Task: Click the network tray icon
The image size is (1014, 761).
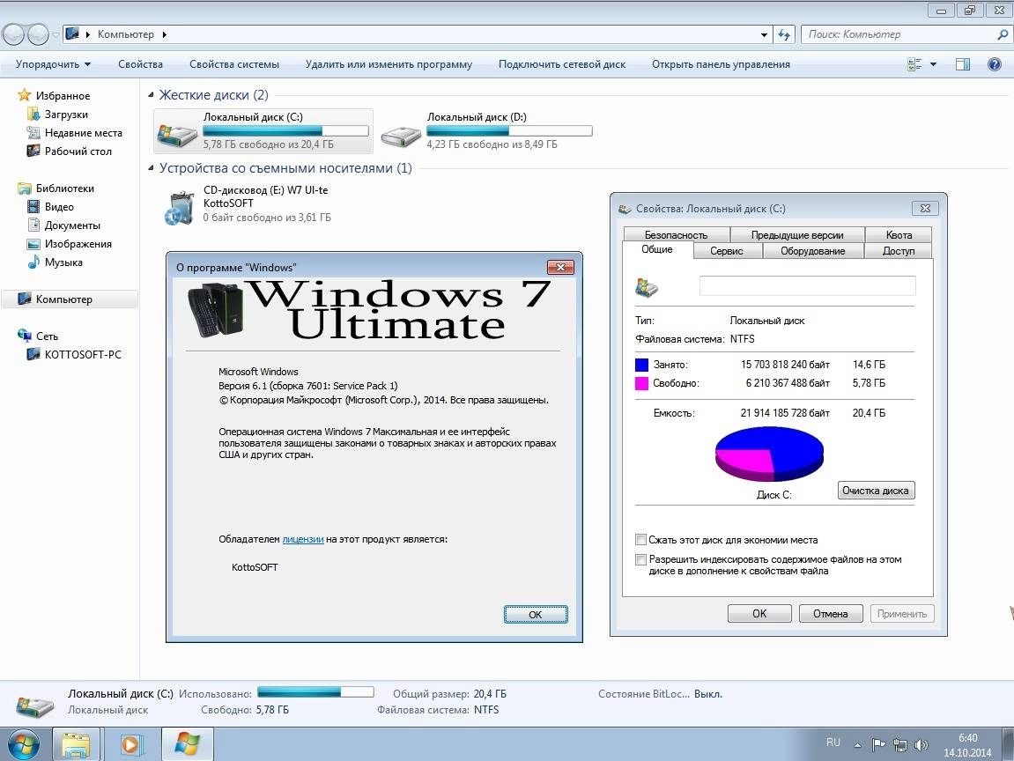Action: click(899, 745)
